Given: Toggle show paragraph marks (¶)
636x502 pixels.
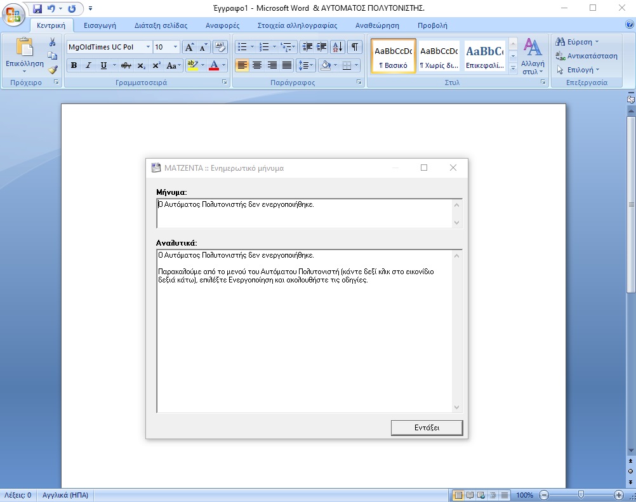Looking at the screenshot, I should (x=354, y=47).
